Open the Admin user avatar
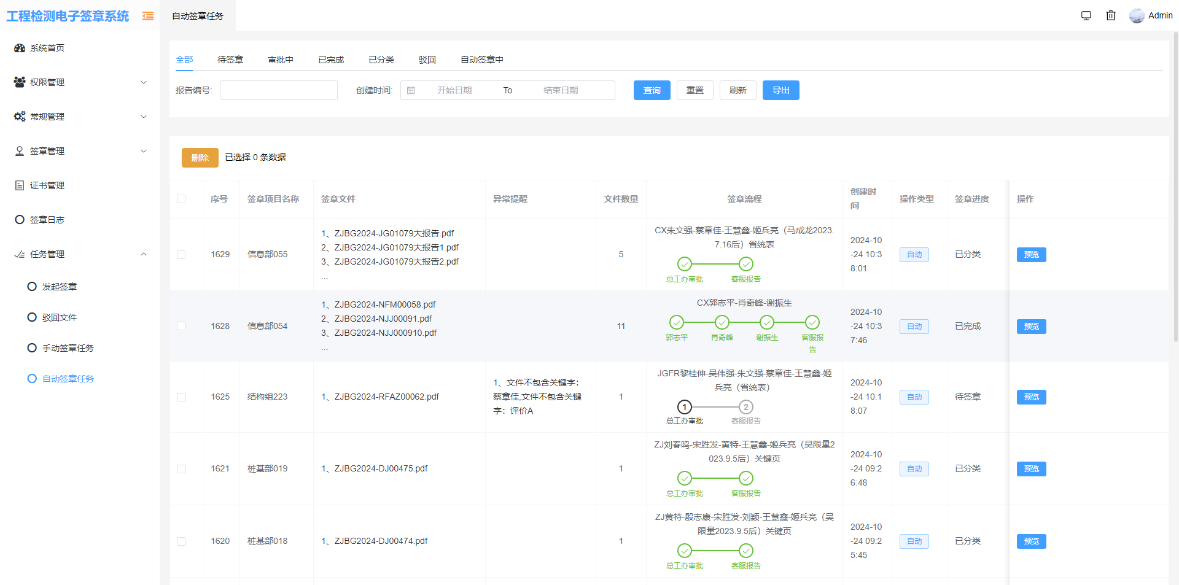1179x585 pixels. [1137, 16]
